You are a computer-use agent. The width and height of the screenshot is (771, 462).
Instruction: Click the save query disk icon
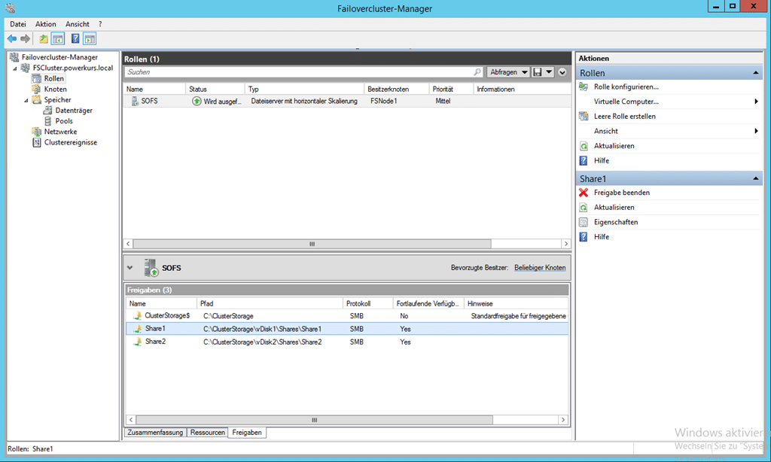click(538, 72)
